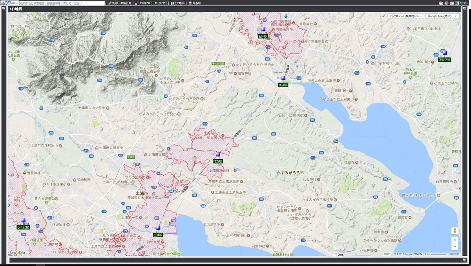Open the 利用規約 terms link
The width and height of the screenshot is (471, 266).
tap(454, 254)
